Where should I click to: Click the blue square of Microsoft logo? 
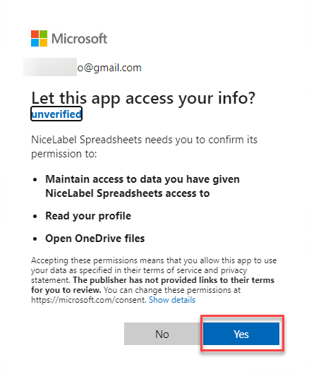click(35, 42)
